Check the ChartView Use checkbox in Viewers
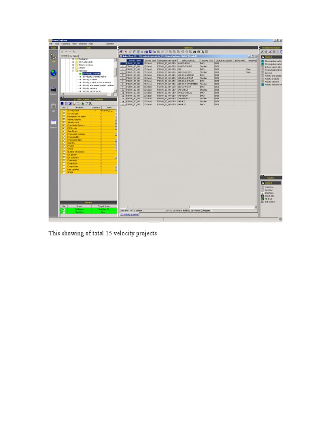 (64, 212)
